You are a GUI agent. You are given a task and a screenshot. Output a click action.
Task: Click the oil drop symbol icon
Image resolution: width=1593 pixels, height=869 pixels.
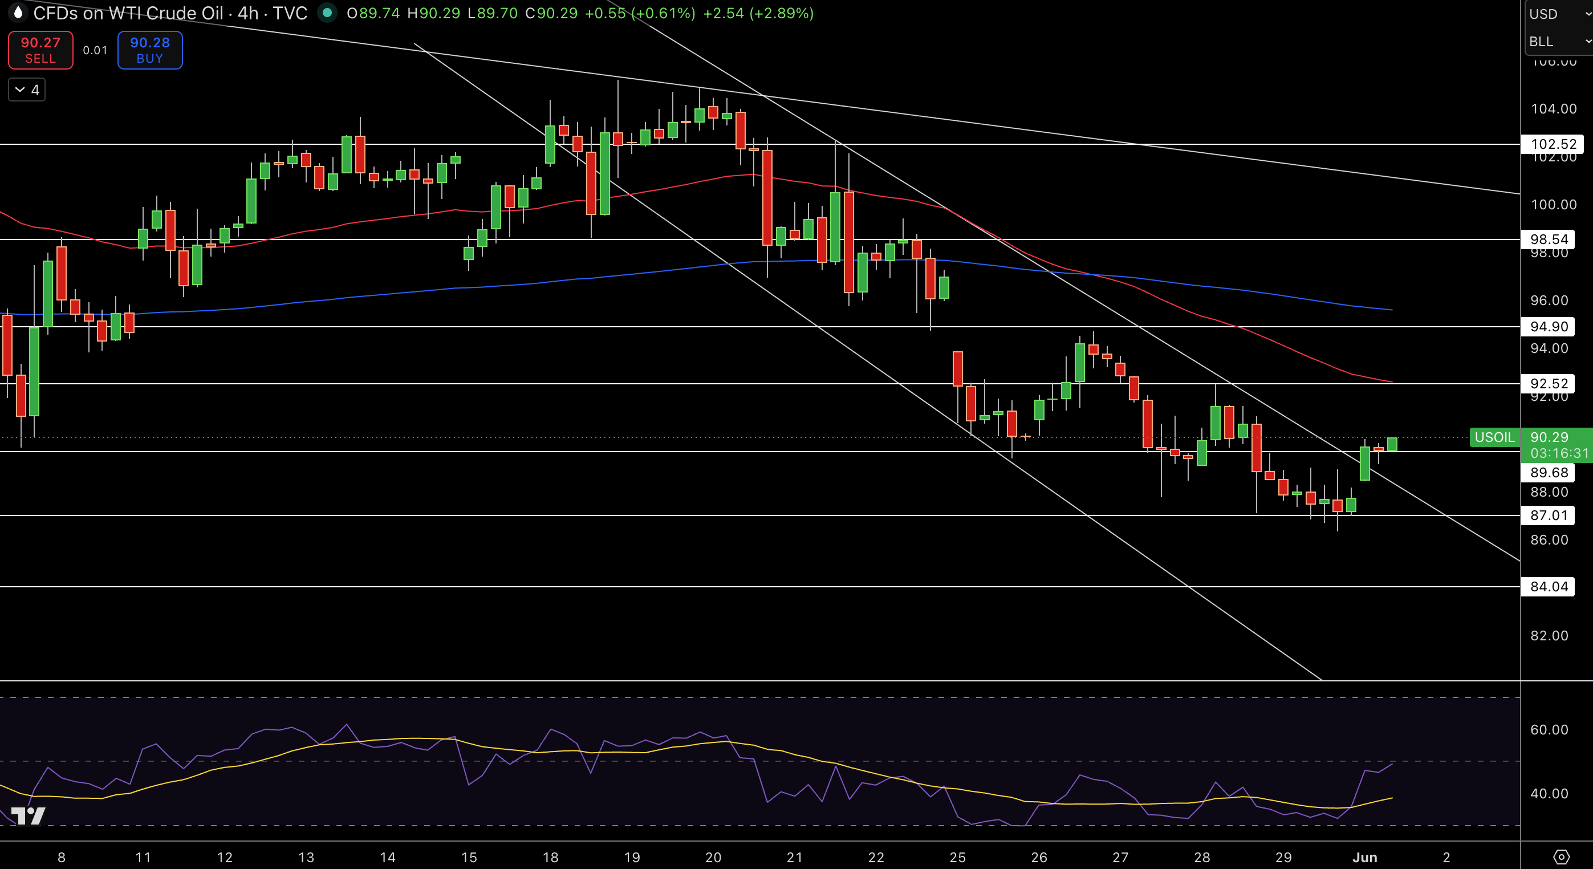click(18, 13)
